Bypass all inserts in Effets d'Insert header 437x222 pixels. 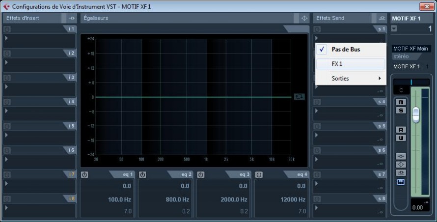(x=72, y=18)
